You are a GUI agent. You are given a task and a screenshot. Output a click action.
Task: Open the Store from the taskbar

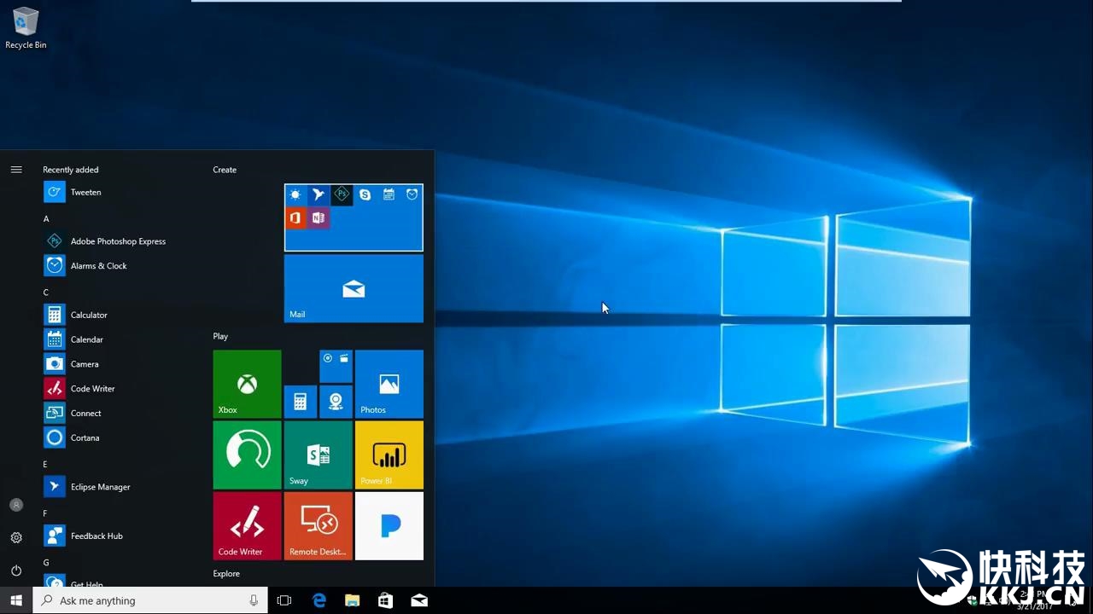coord(386,600)
